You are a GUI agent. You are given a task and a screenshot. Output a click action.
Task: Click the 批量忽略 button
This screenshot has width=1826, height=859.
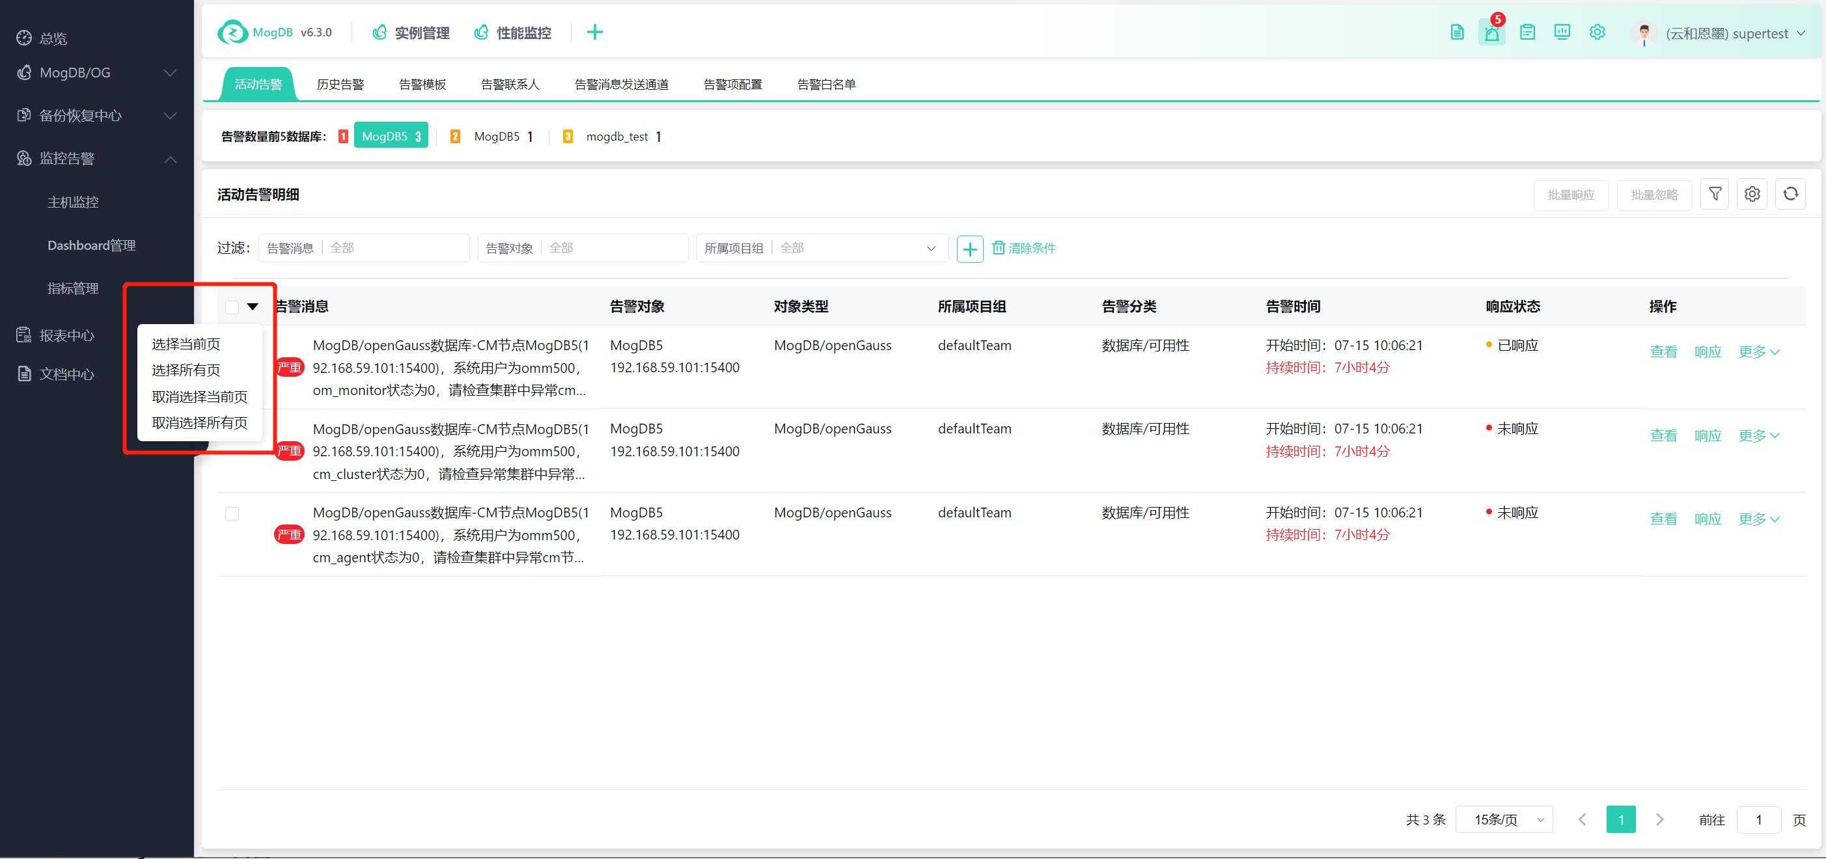(x=1654, y=194)
